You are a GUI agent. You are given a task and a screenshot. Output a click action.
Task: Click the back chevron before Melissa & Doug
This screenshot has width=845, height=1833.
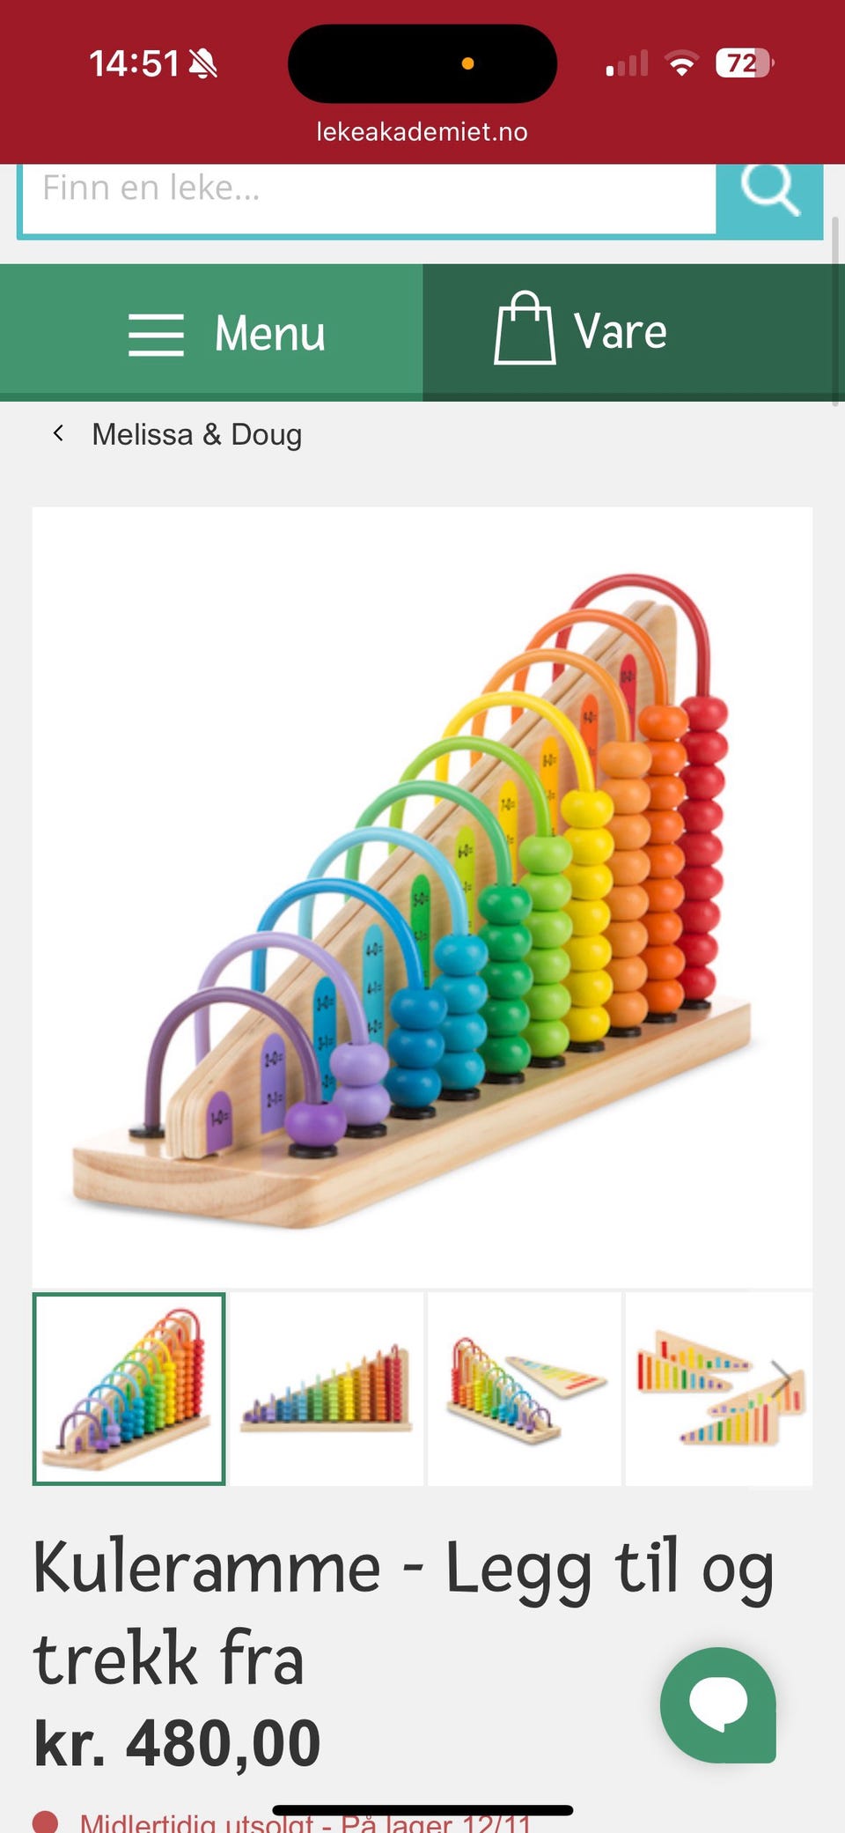click(x=58, y=433)
